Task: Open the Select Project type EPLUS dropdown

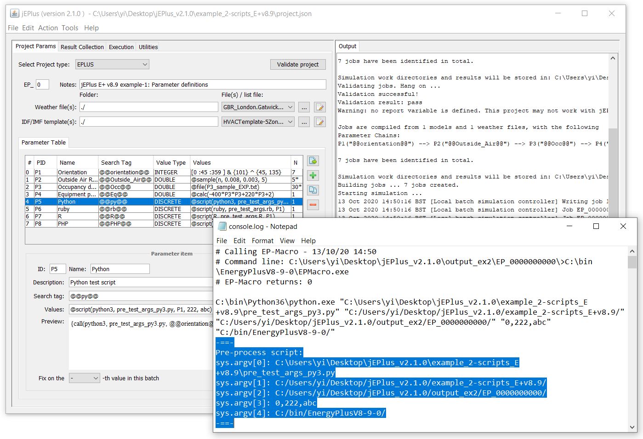Action: [112, 64]
